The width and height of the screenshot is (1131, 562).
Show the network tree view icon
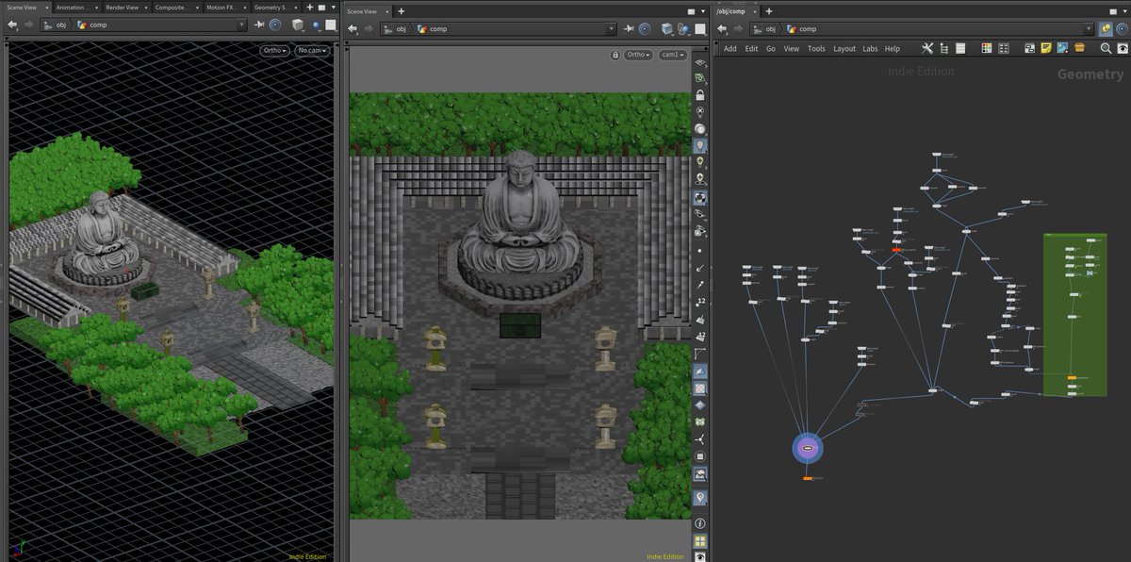pos(943,48)
